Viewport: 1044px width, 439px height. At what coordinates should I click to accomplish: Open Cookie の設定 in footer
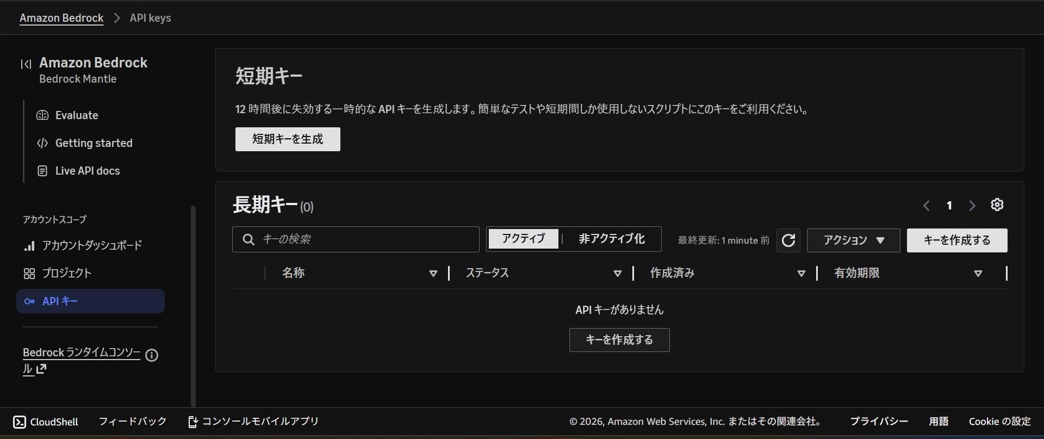(x=1000, y=422)
